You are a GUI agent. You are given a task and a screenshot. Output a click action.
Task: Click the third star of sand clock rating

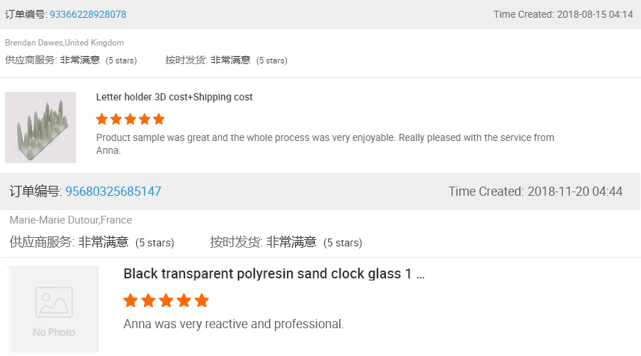166,300
